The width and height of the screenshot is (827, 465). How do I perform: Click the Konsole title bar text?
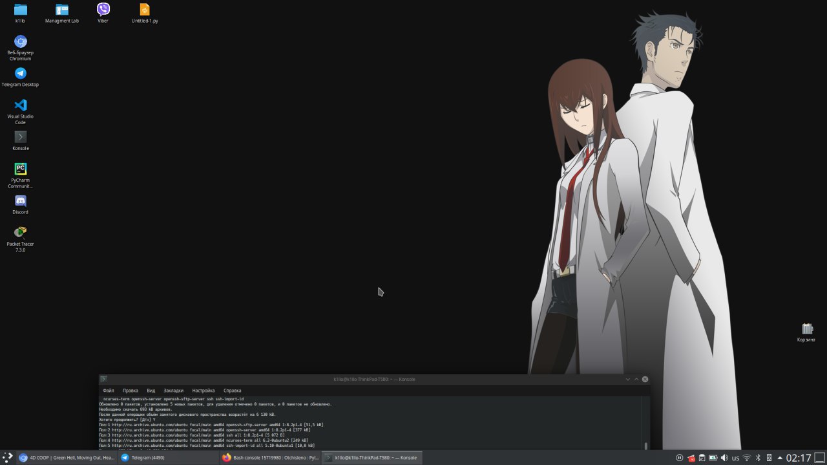pyautogui.click(x=374, y=379)
